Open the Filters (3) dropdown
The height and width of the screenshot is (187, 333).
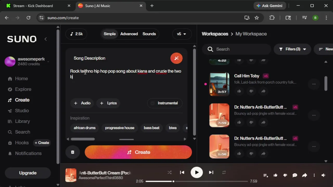tap(292, 49)
